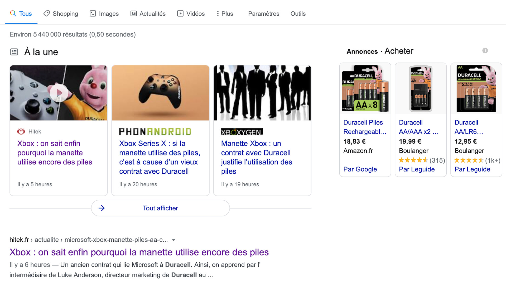Click the 18,83 € price
The width and height of the screenshot is (506, 285).
click(354, 141)
